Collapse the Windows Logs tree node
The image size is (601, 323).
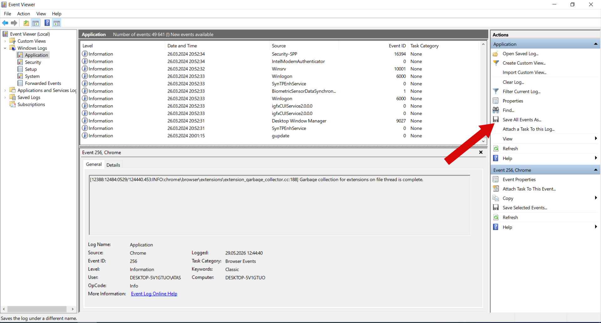pyautogui.click(x=5, y=48)
